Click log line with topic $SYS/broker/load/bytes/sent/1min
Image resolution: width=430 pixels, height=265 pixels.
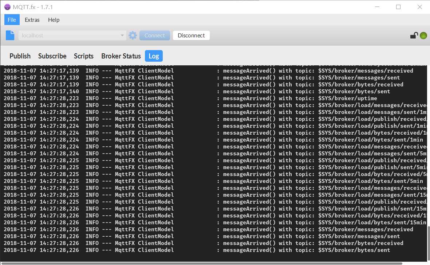point(213,139)
